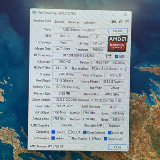Click the AMD Radeon Graphics logo
The height and width of the screenshot is (160, 160).
coord(118,43)
